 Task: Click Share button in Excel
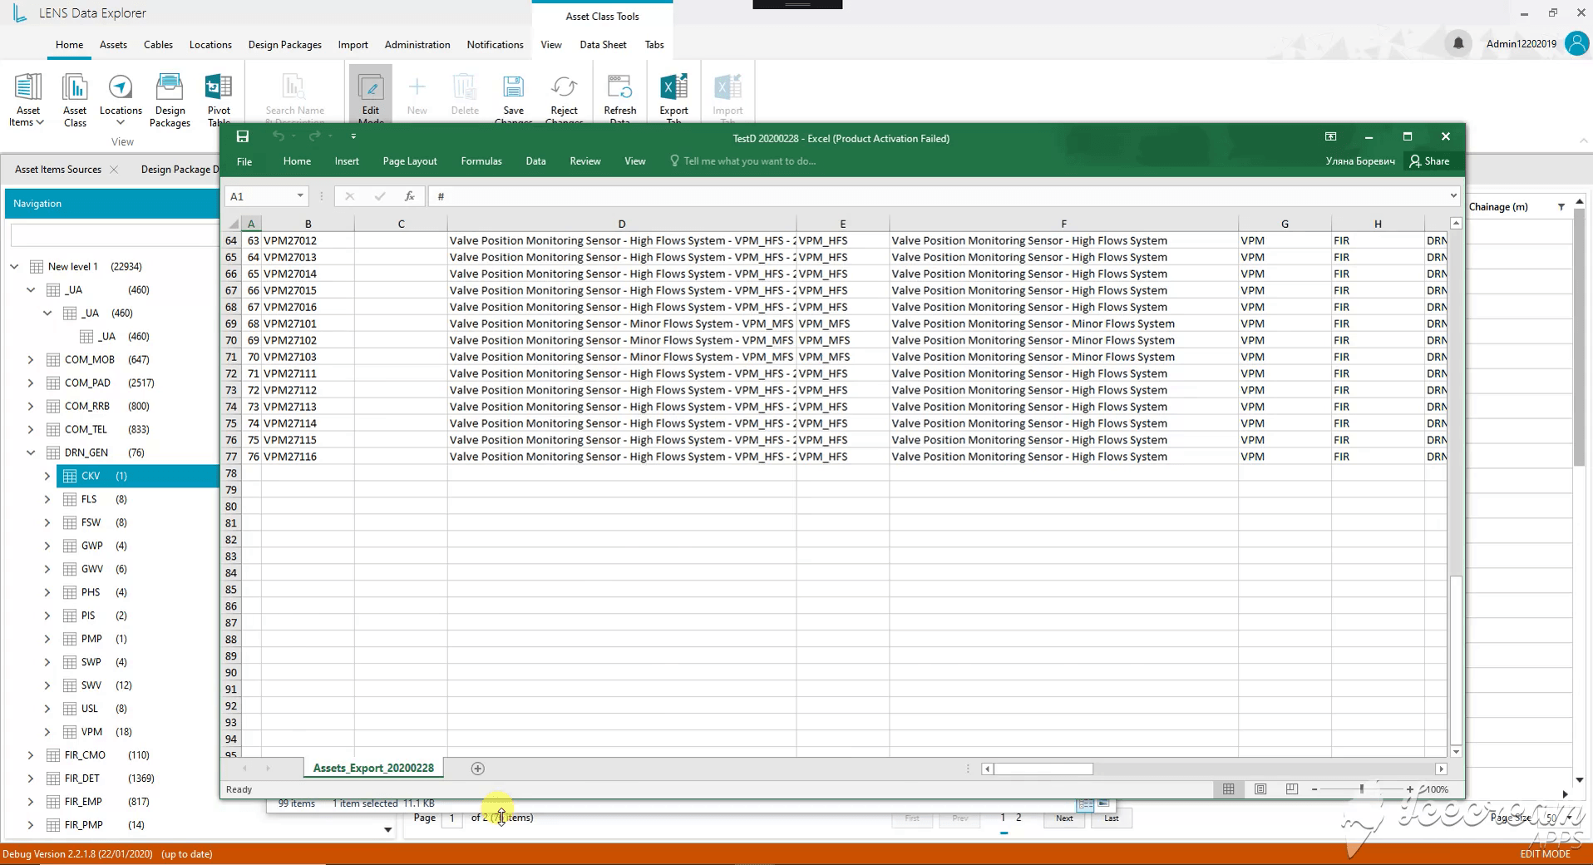click(1429, 161)
